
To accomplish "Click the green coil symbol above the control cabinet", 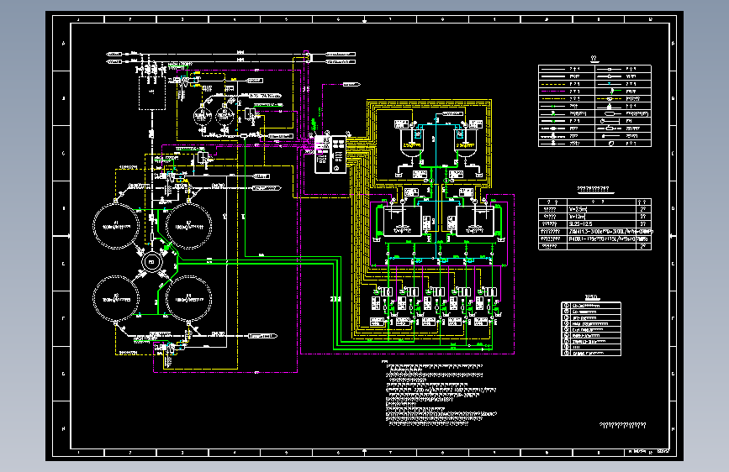I will [x=314, y=124].
